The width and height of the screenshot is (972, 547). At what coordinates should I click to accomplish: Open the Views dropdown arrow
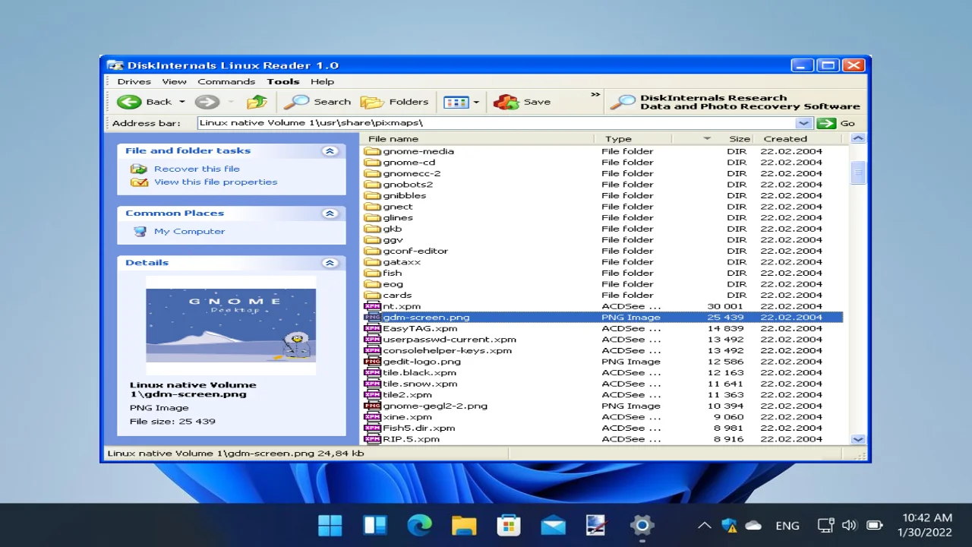pyautogui.click(x=476, y=102)
